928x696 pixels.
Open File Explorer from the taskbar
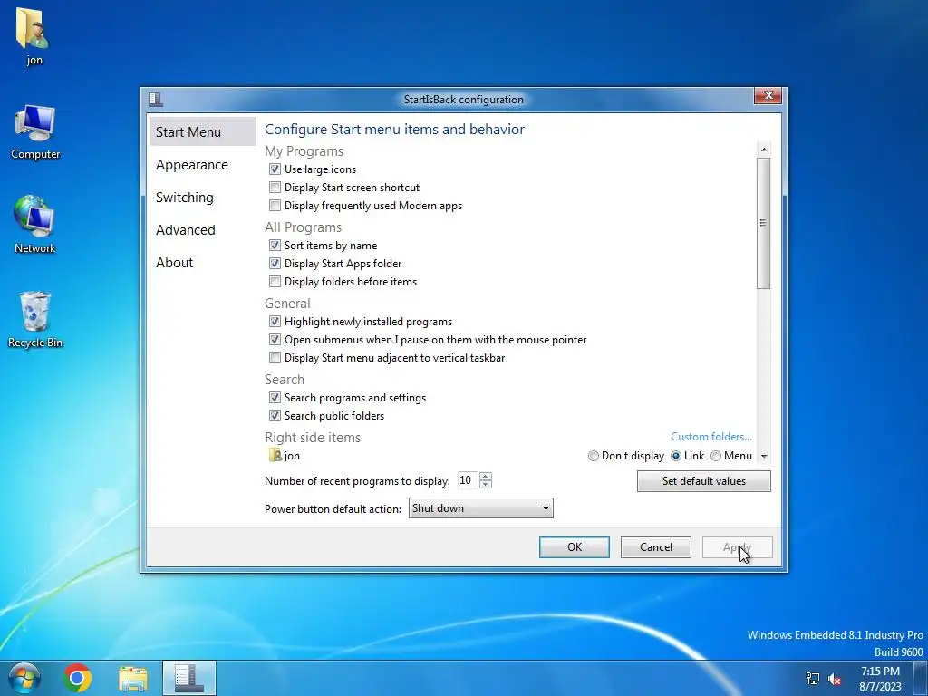click(133, 678)
